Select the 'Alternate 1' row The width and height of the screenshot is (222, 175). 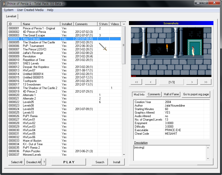(64, 95)
